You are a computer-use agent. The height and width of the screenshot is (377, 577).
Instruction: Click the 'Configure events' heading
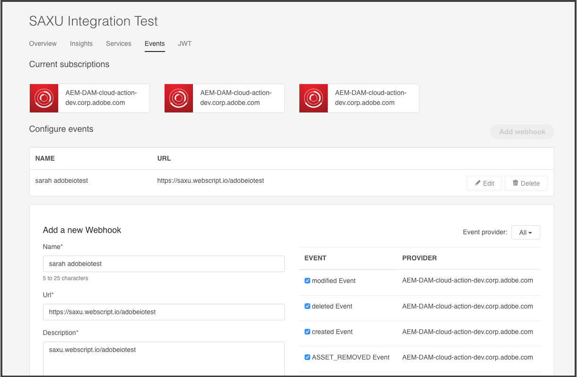[61, 129]
